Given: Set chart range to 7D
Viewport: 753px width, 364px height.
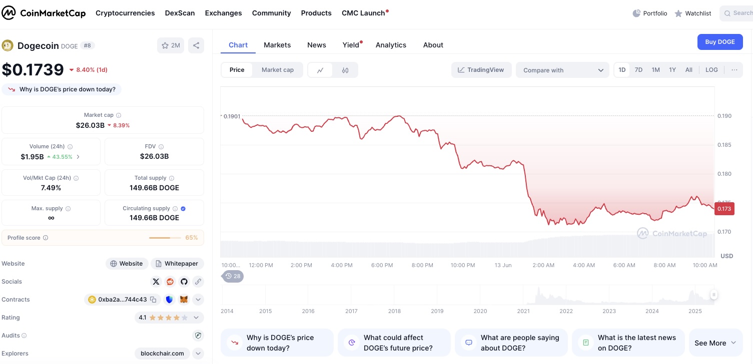Looking at the screenshot, I should point(638,70).
